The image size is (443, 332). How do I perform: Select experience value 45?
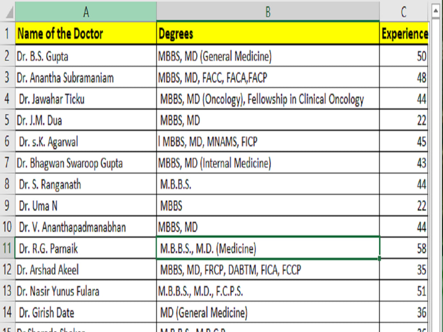tap(404, 141)
